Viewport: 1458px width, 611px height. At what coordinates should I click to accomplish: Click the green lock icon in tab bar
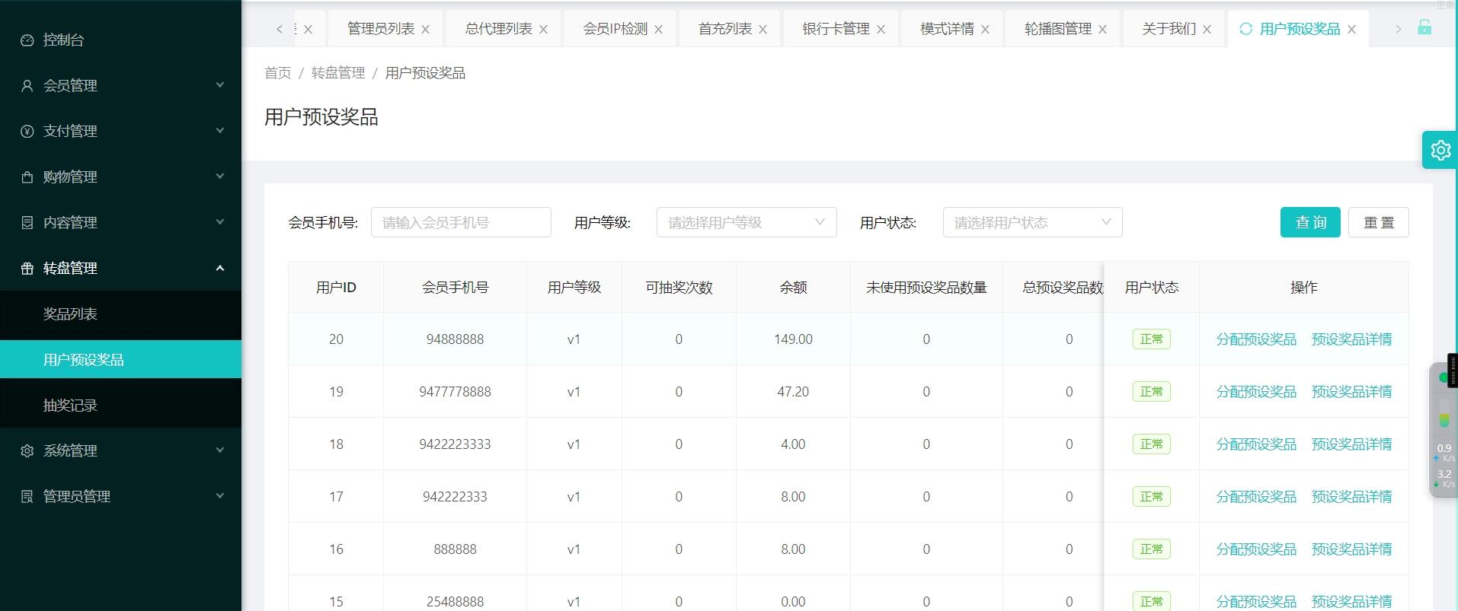[1424, 28]
